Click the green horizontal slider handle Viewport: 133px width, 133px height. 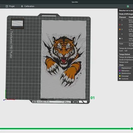(132, 129)
